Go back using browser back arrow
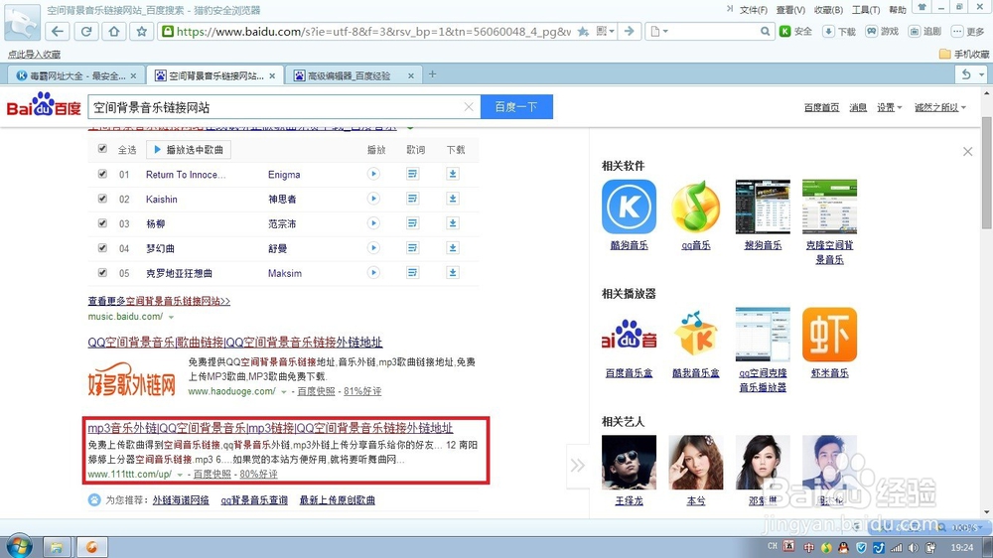This screenshot has width=993, height=558. point(58,31)
